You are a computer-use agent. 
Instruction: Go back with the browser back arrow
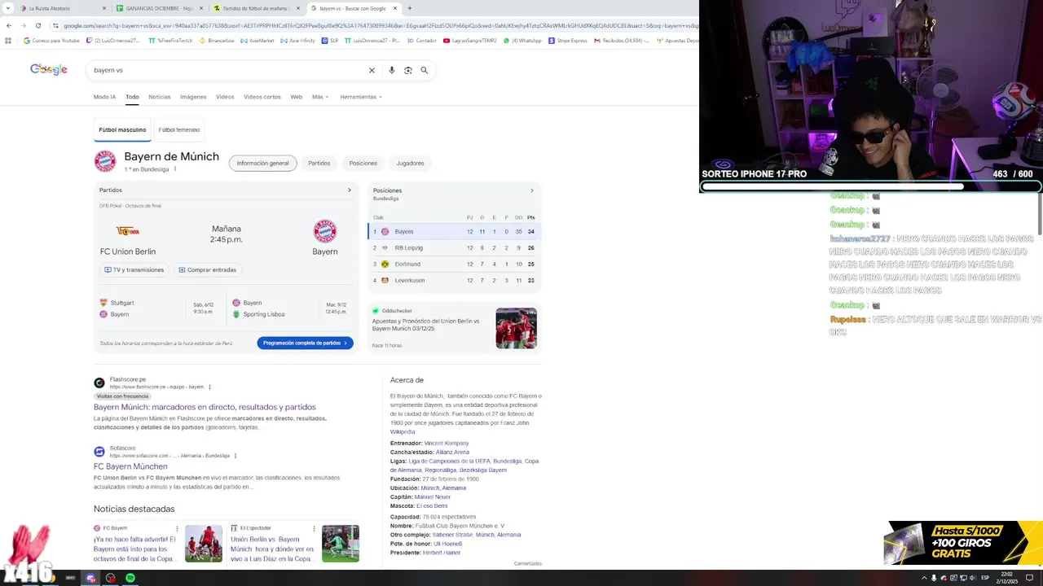coord(9,25)
